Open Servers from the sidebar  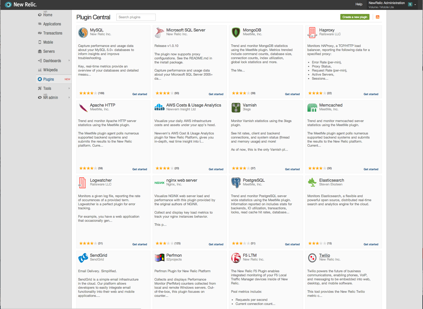(x=49, y=51)
